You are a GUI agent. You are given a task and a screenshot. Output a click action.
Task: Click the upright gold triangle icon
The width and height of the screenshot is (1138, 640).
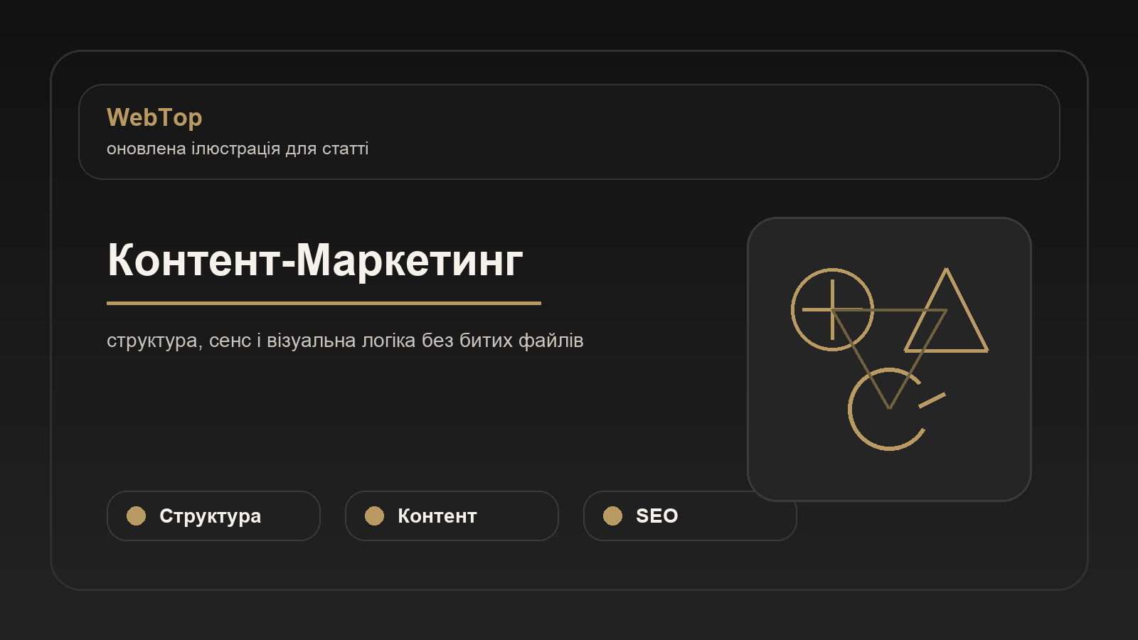click(x=946, y=310)
